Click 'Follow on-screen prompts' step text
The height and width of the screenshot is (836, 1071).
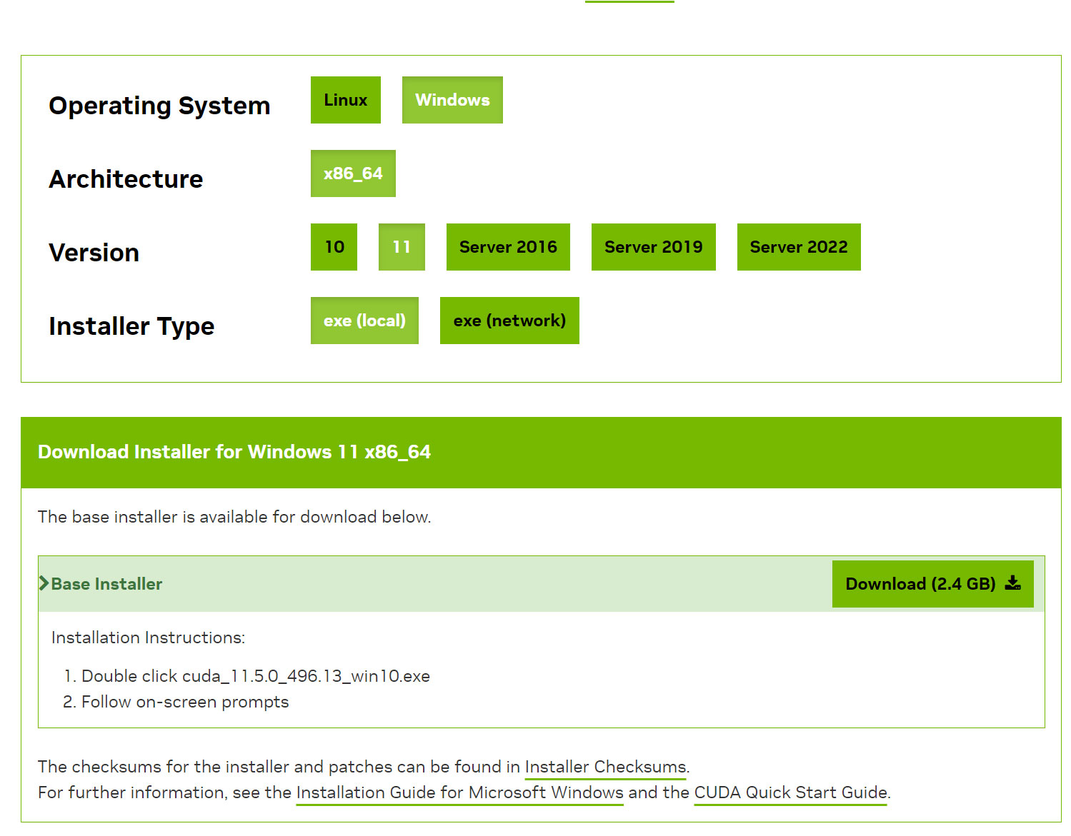click(185, 702)
